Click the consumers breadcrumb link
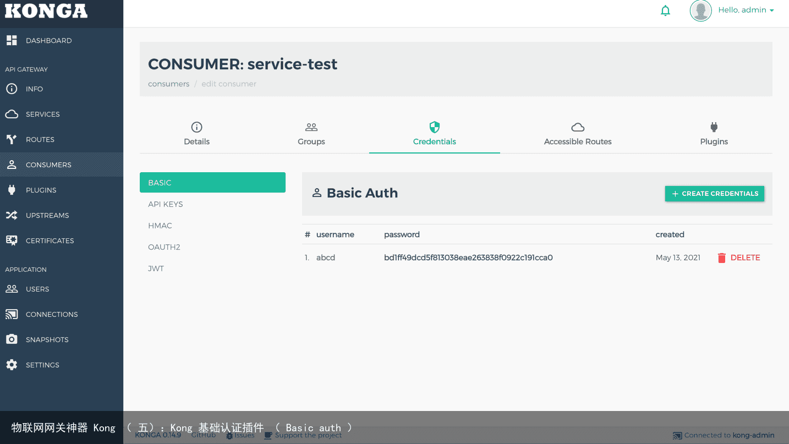The image size is (789, 444). [x=168, y=84]
